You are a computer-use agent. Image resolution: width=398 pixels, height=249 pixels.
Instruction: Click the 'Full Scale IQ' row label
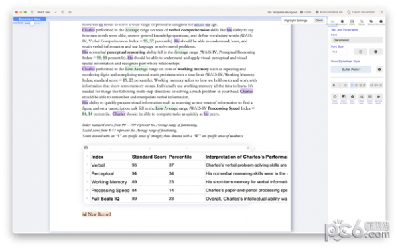click(x=105, y=199)
